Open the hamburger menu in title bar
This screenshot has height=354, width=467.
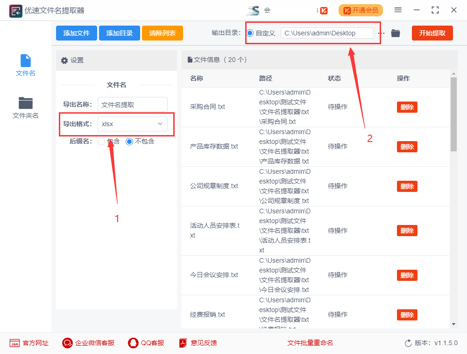tap(398, 10)
